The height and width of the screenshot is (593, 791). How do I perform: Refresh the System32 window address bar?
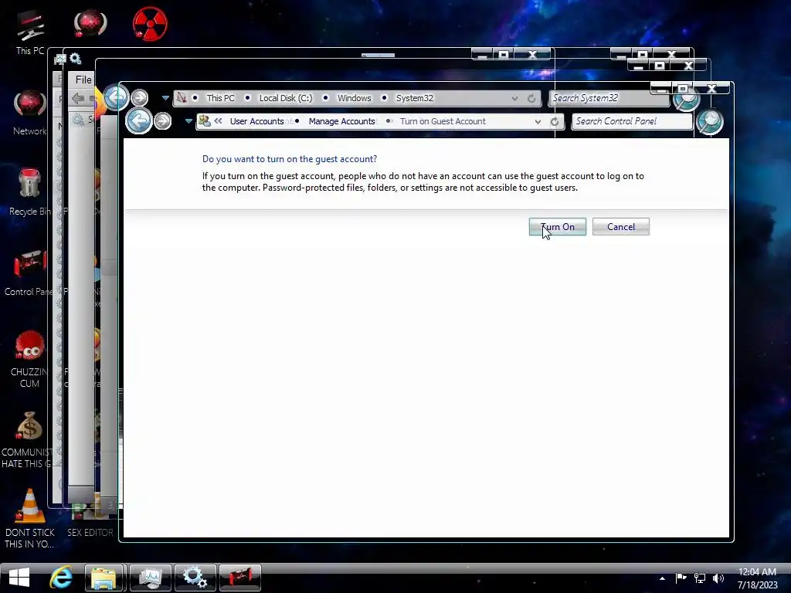531,98
